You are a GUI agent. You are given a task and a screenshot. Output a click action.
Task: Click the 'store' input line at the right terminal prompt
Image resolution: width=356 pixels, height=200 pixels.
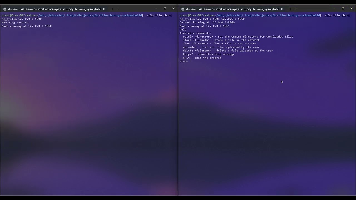pos(184,61)
